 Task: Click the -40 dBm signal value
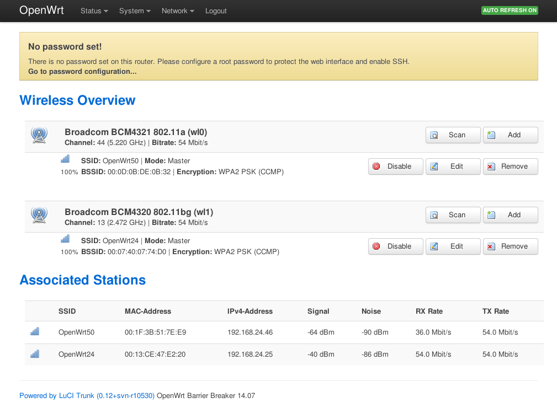point(321,354)
